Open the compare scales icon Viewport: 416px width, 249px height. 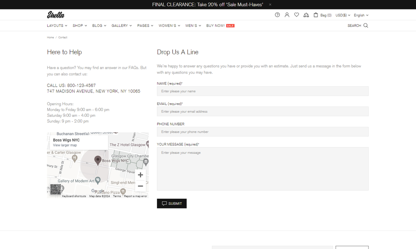(x=306, y=15)
